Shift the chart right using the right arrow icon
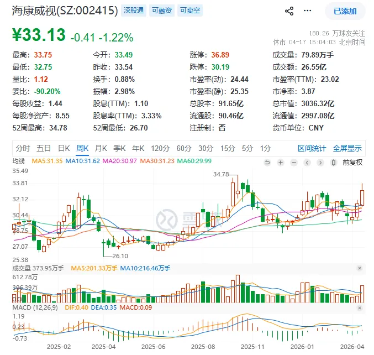The height and width of the screenshot is (355, 374). tap(320, 163)
